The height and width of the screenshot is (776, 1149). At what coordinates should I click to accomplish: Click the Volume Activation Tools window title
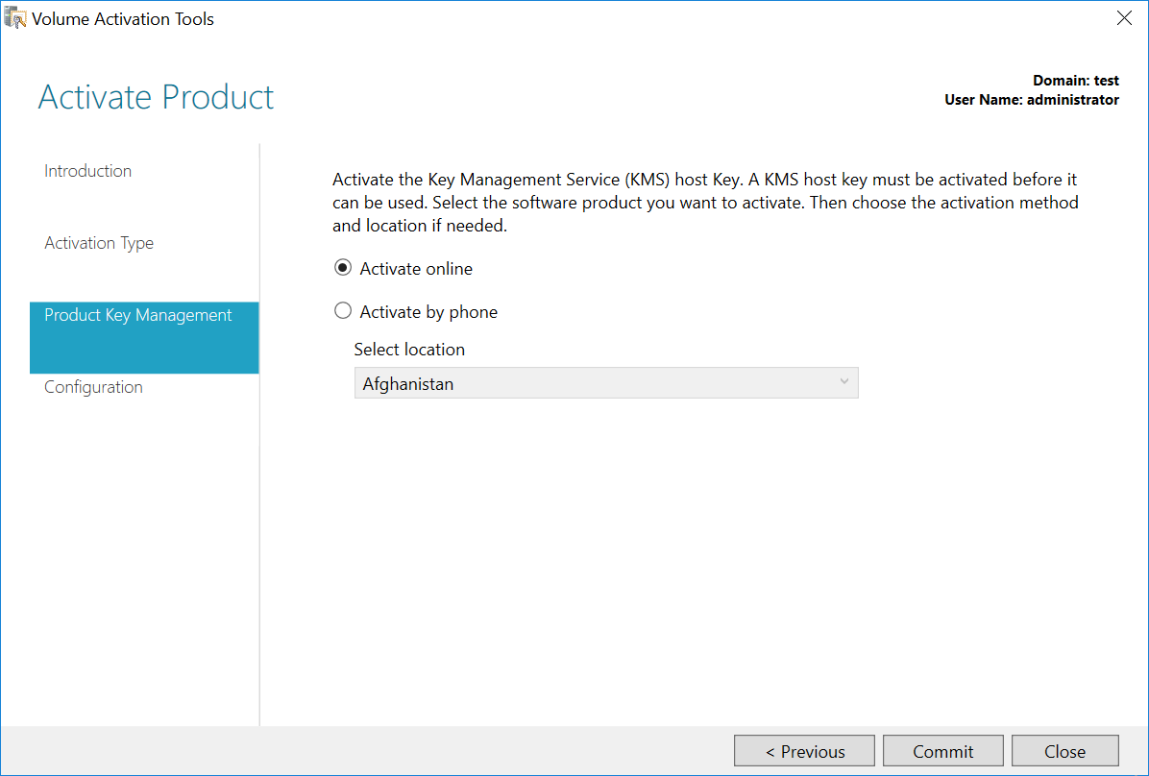point(123,19)
